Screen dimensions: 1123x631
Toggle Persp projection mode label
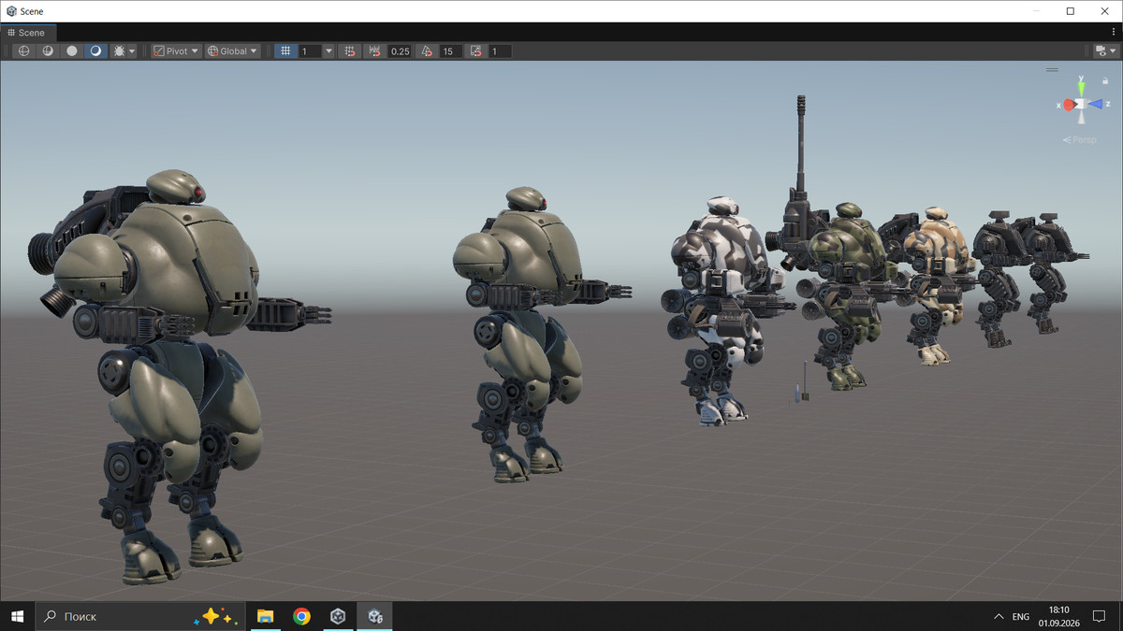1080,140
